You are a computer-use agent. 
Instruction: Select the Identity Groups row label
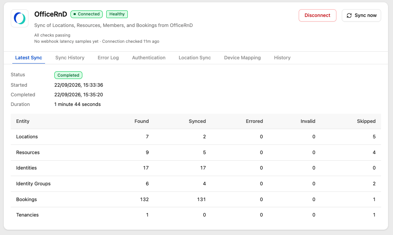(x=33, y=184)
